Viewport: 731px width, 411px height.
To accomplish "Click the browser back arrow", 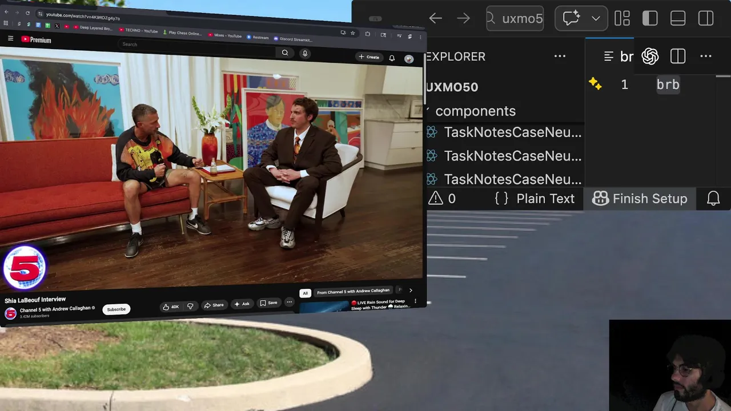I will [x=6, y=12].
